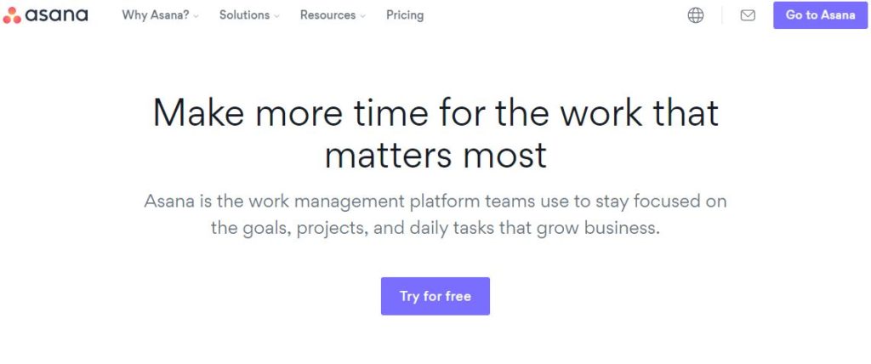Click the word 'Asana' in the description paragraph
The height and width of the screenshot is (364, 871).
pos(169,201)
